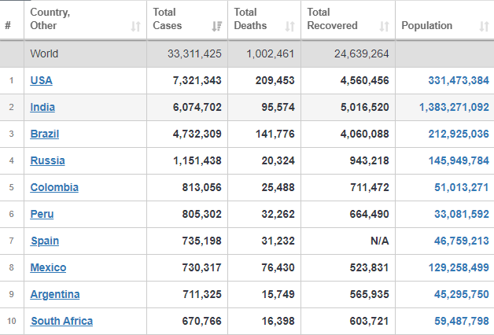Open the Peru country link
494x335 pixels.
click(x=42, y=214)
